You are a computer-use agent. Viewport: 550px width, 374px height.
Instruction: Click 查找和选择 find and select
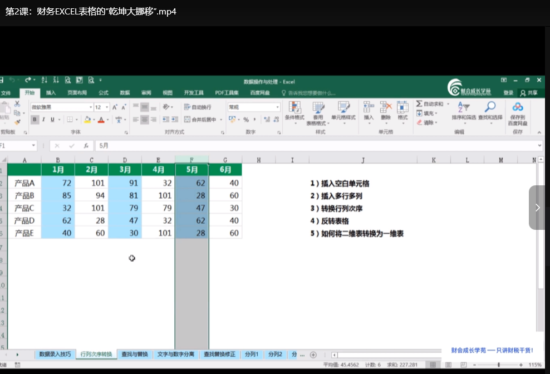click(x=490, y=112)
